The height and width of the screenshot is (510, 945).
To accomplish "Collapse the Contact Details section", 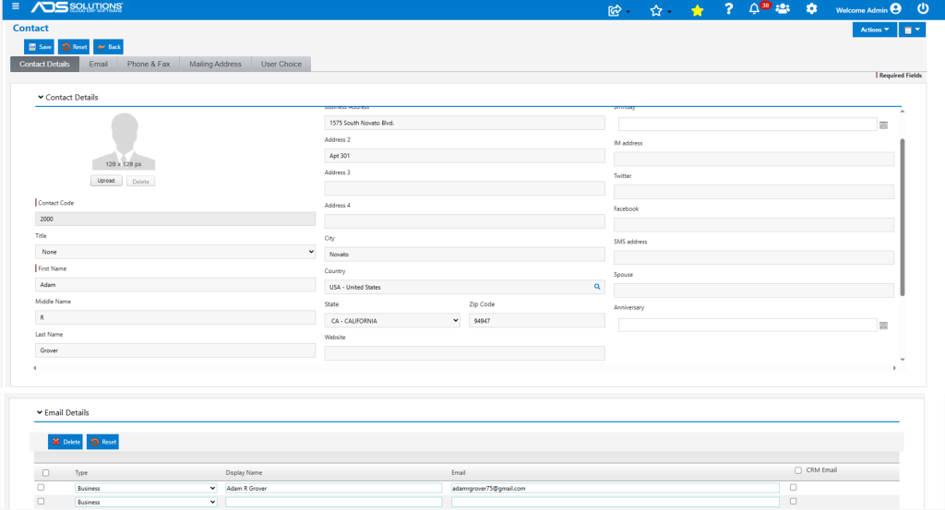I will [x=41, y=97].
